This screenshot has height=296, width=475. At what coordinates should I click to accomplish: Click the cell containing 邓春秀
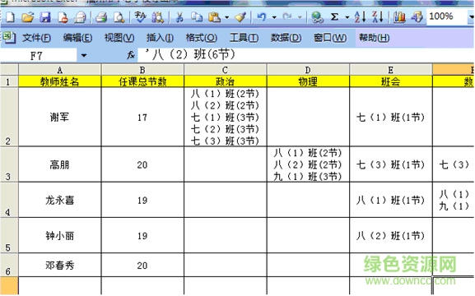pos(59,265)
